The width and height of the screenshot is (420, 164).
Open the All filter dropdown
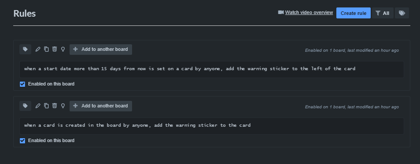pyautogui.click(x=383, y=13)
